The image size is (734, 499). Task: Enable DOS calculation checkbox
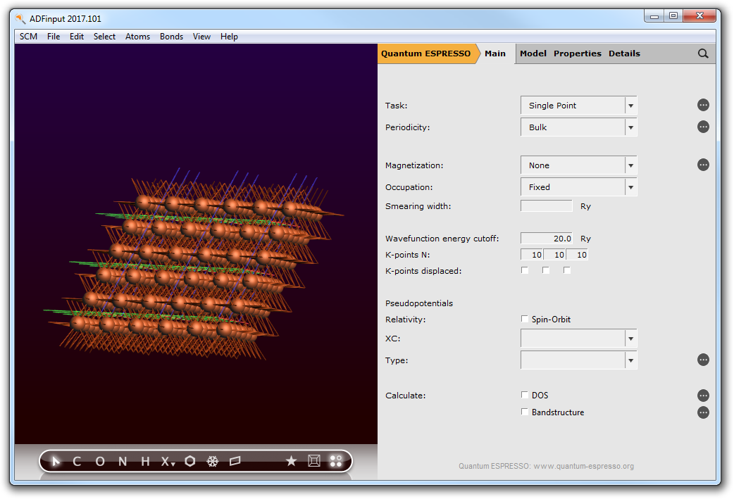point(525,395)
